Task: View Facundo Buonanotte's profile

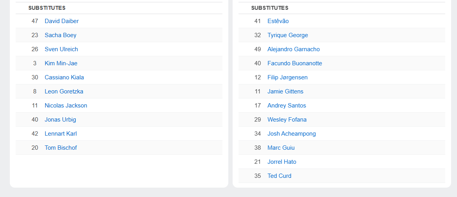Action: point(295,63)
